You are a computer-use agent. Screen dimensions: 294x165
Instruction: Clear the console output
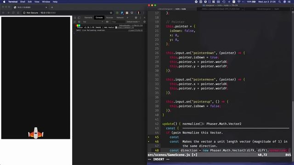coord(79,22)
